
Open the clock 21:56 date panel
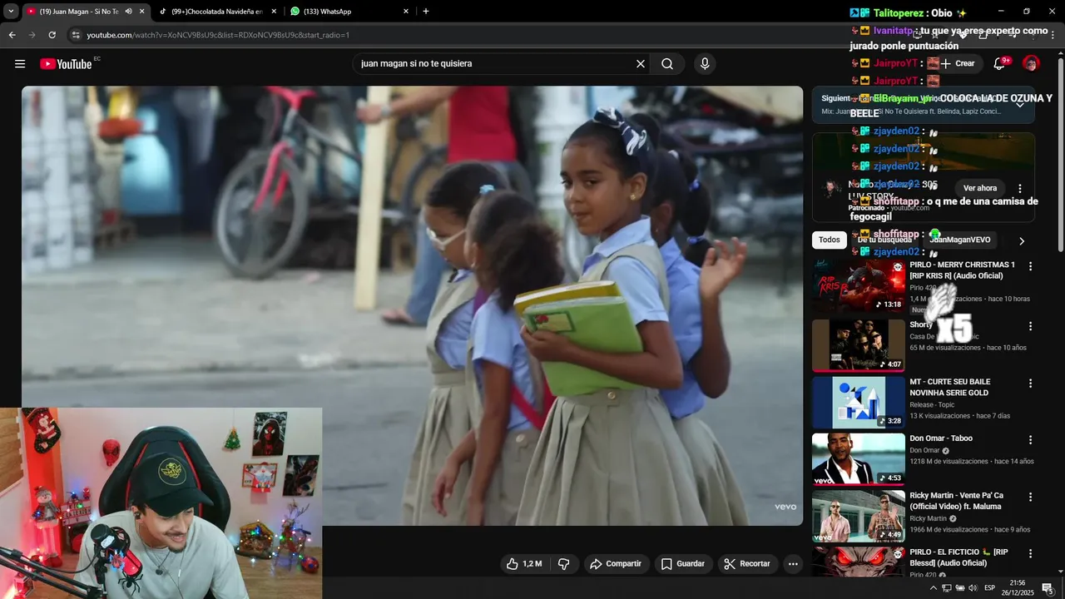pos(1017,588)
